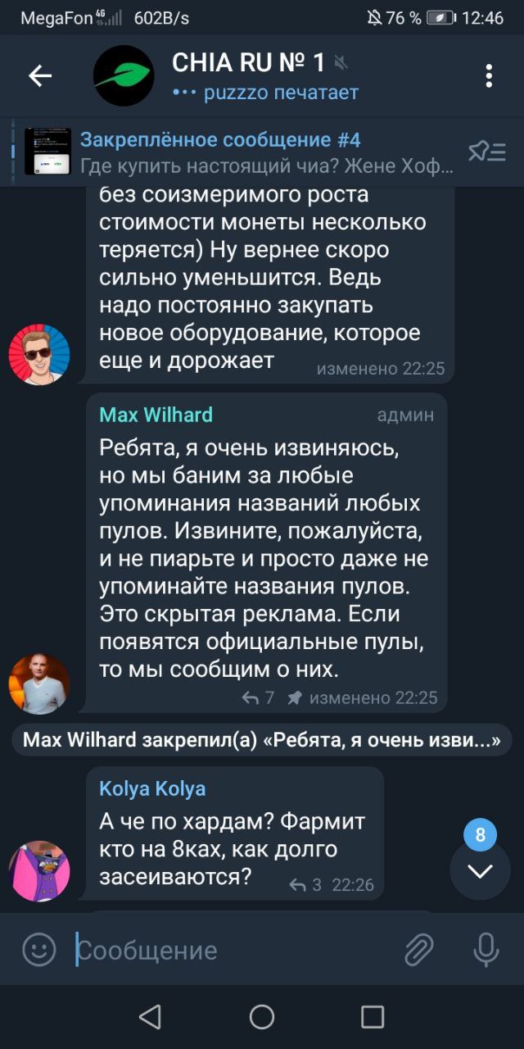Jump to latest messages with down arrow

(480, 870)
